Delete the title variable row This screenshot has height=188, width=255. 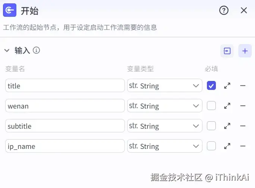click(x=243, y=86)
